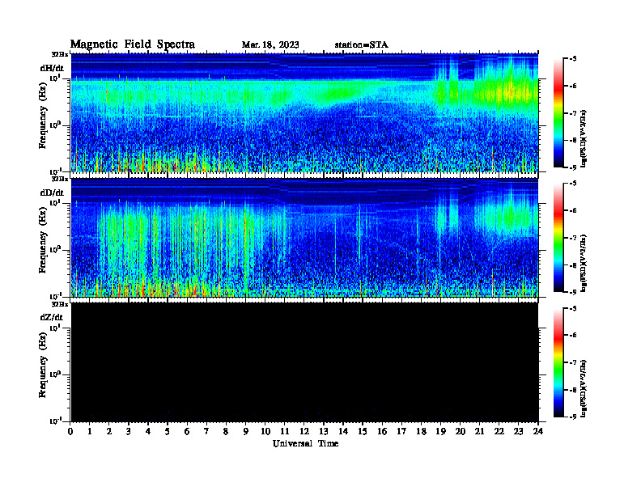The width and height of the screenshot is (641, 495).
Task: Click the dH/dt spectrogram plot
Action: (x=304, y=112)
